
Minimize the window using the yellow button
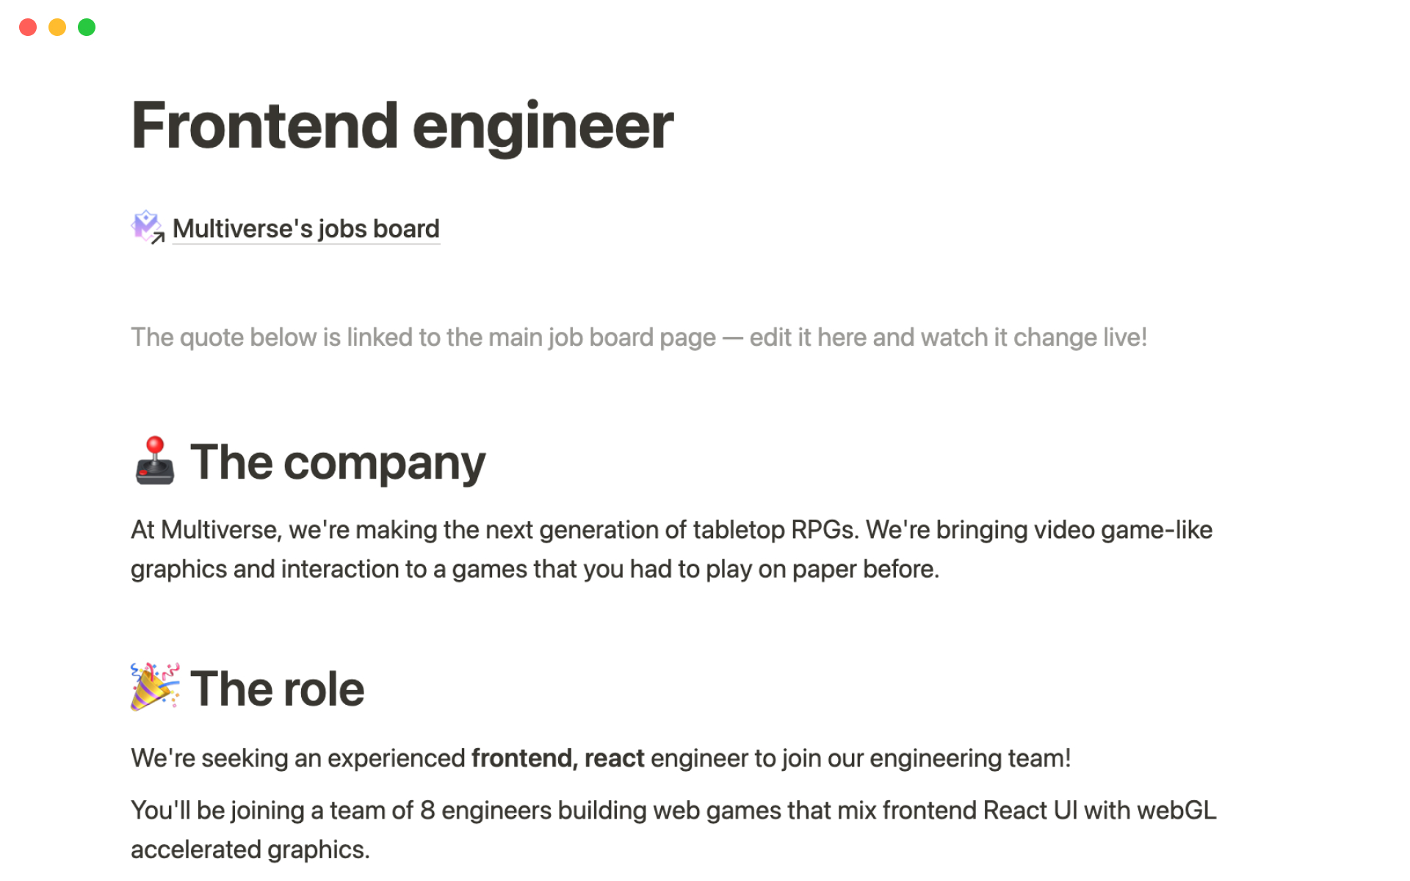pyautogui.click(x=57, y=27)
